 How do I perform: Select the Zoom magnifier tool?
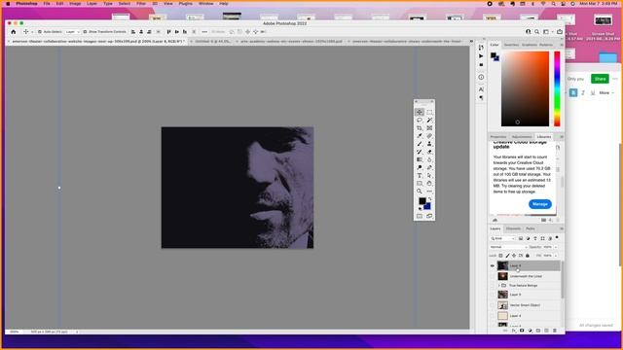(420, 192)
